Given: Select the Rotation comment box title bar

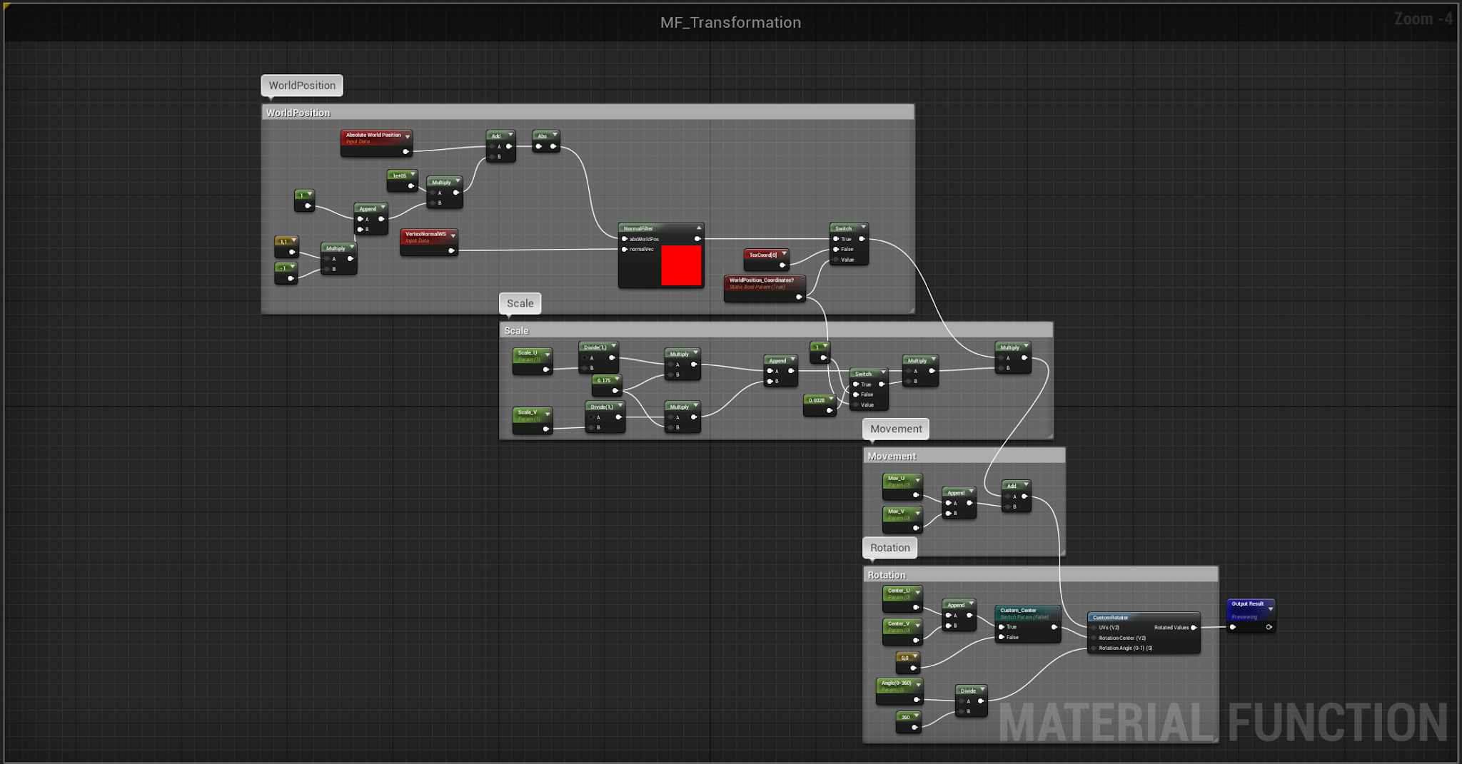Looking at the screenshot, I should tap(1041, 575).
